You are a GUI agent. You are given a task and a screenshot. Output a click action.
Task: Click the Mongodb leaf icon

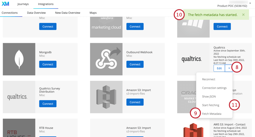19,59
